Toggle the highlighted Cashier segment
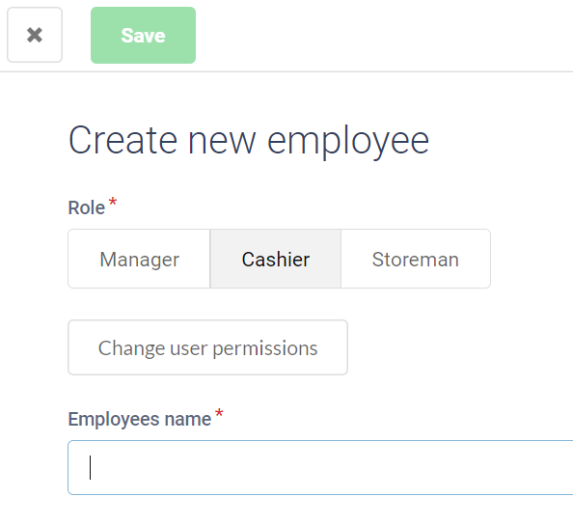Image resolution: width=573 pixels, height=525 pixels. tap(276, 259)
